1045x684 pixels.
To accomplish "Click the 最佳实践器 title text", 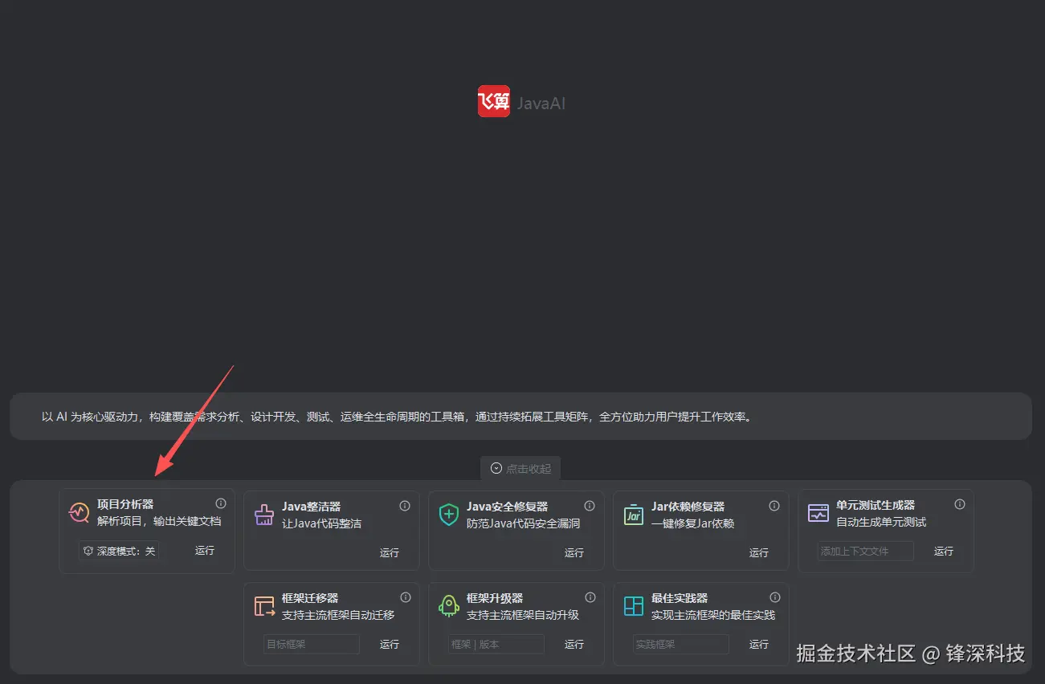I will tap(680, 598).
